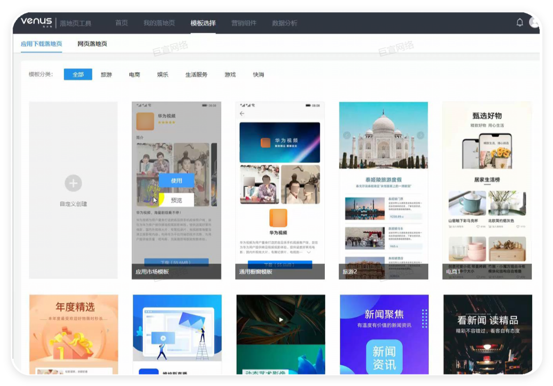553x386 pixels.
Task: Select the 新闻聚焦 purple template
Action: [x=384, y=335]
